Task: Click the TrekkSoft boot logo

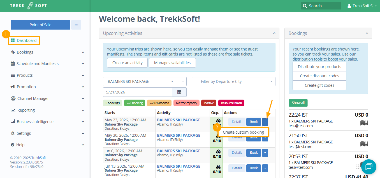Action: [x=30, y=6]
